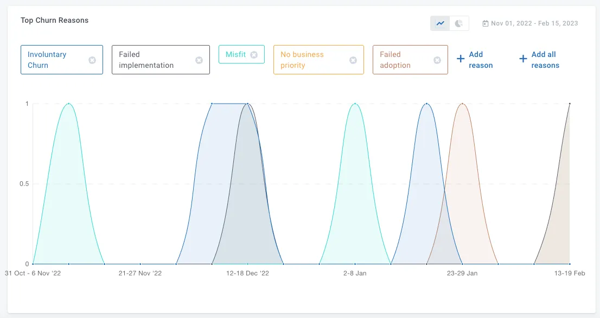Change the Nov 01, 2022 - Feb 15, 2023 range
600x318 pixels.
(534, 23)
